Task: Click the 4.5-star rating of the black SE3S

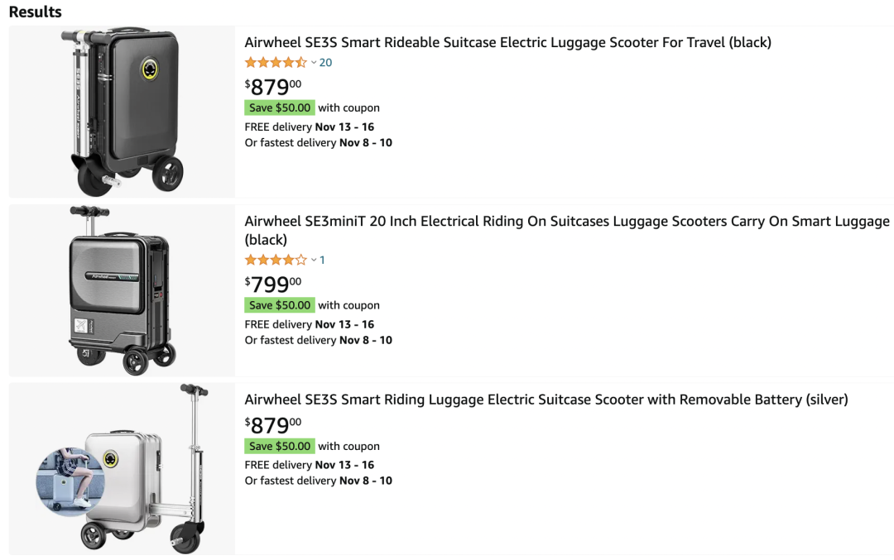Action: tap(276, 63)
